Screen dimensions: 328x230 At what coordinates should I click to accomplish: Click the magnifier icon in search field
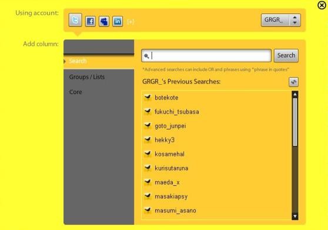(x=146, y=56)
